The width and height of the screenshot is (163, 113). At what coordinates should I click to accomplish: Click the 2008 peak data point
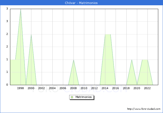pos(73,60)
